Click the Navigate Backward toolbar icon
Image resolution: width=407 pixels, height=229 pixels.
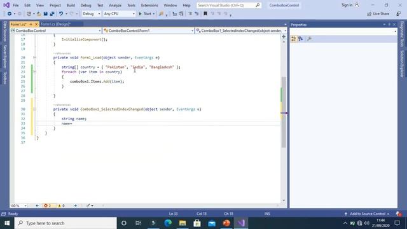10,14
